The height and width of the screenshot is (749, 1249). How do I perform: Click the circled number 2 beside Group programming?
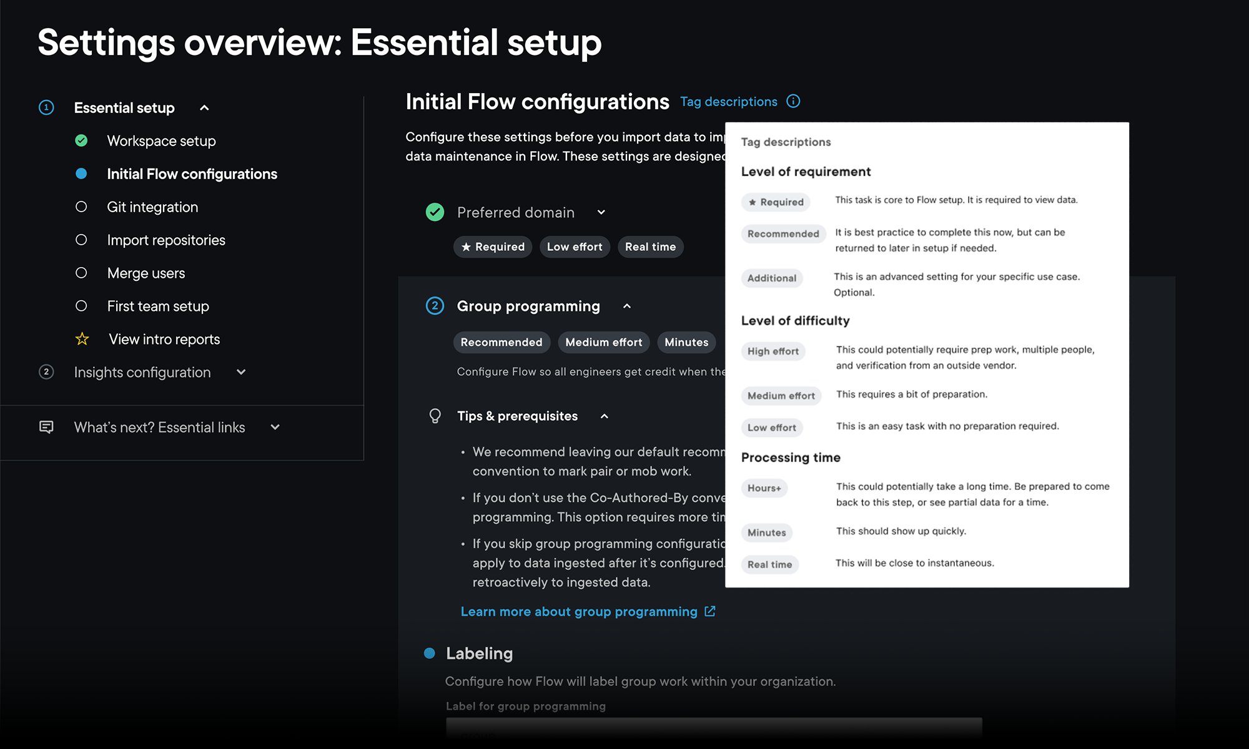coord(435,306)
